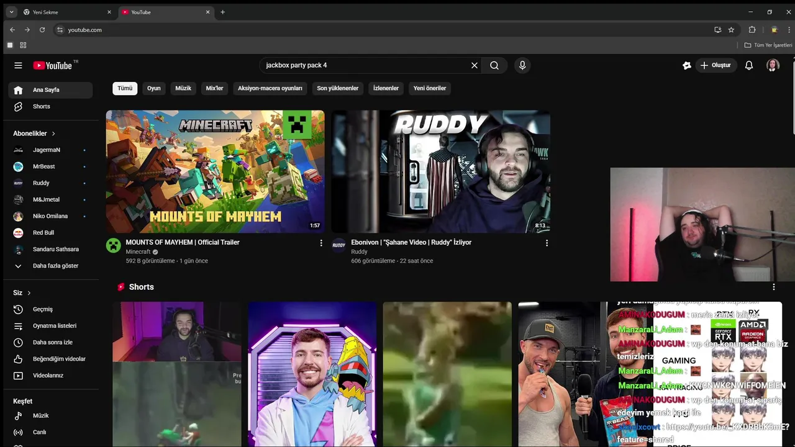Viewport: 795px width, 447px height.
Task: Select the Müzik filter chip
Action: click(x=183, y=88)
